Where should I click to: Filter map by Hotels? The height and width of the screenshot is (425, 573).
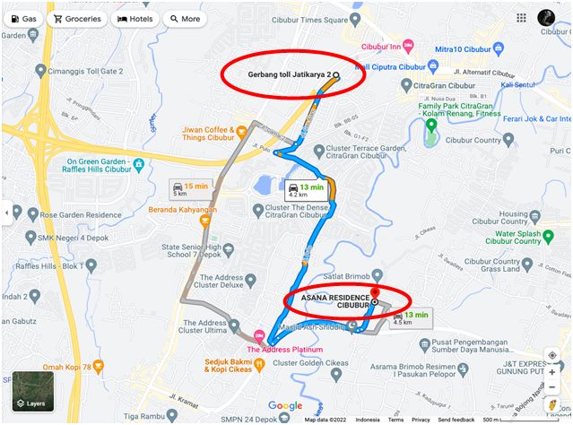tap(135, 19)
